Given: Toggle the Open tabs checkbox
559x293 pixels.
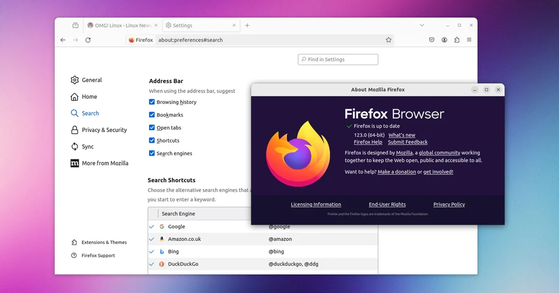Looking at the screenshot, I should (x=152, y=128).
